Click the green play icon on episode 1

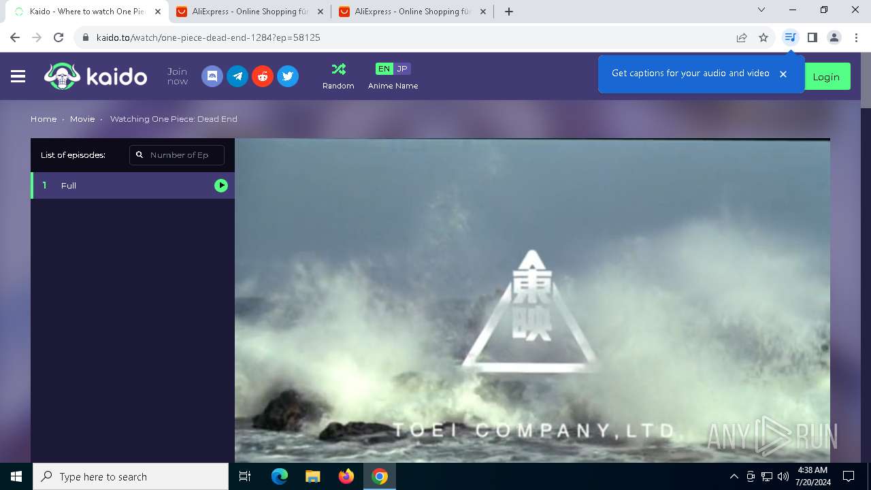pyautogui.click(x=221, y=185)
